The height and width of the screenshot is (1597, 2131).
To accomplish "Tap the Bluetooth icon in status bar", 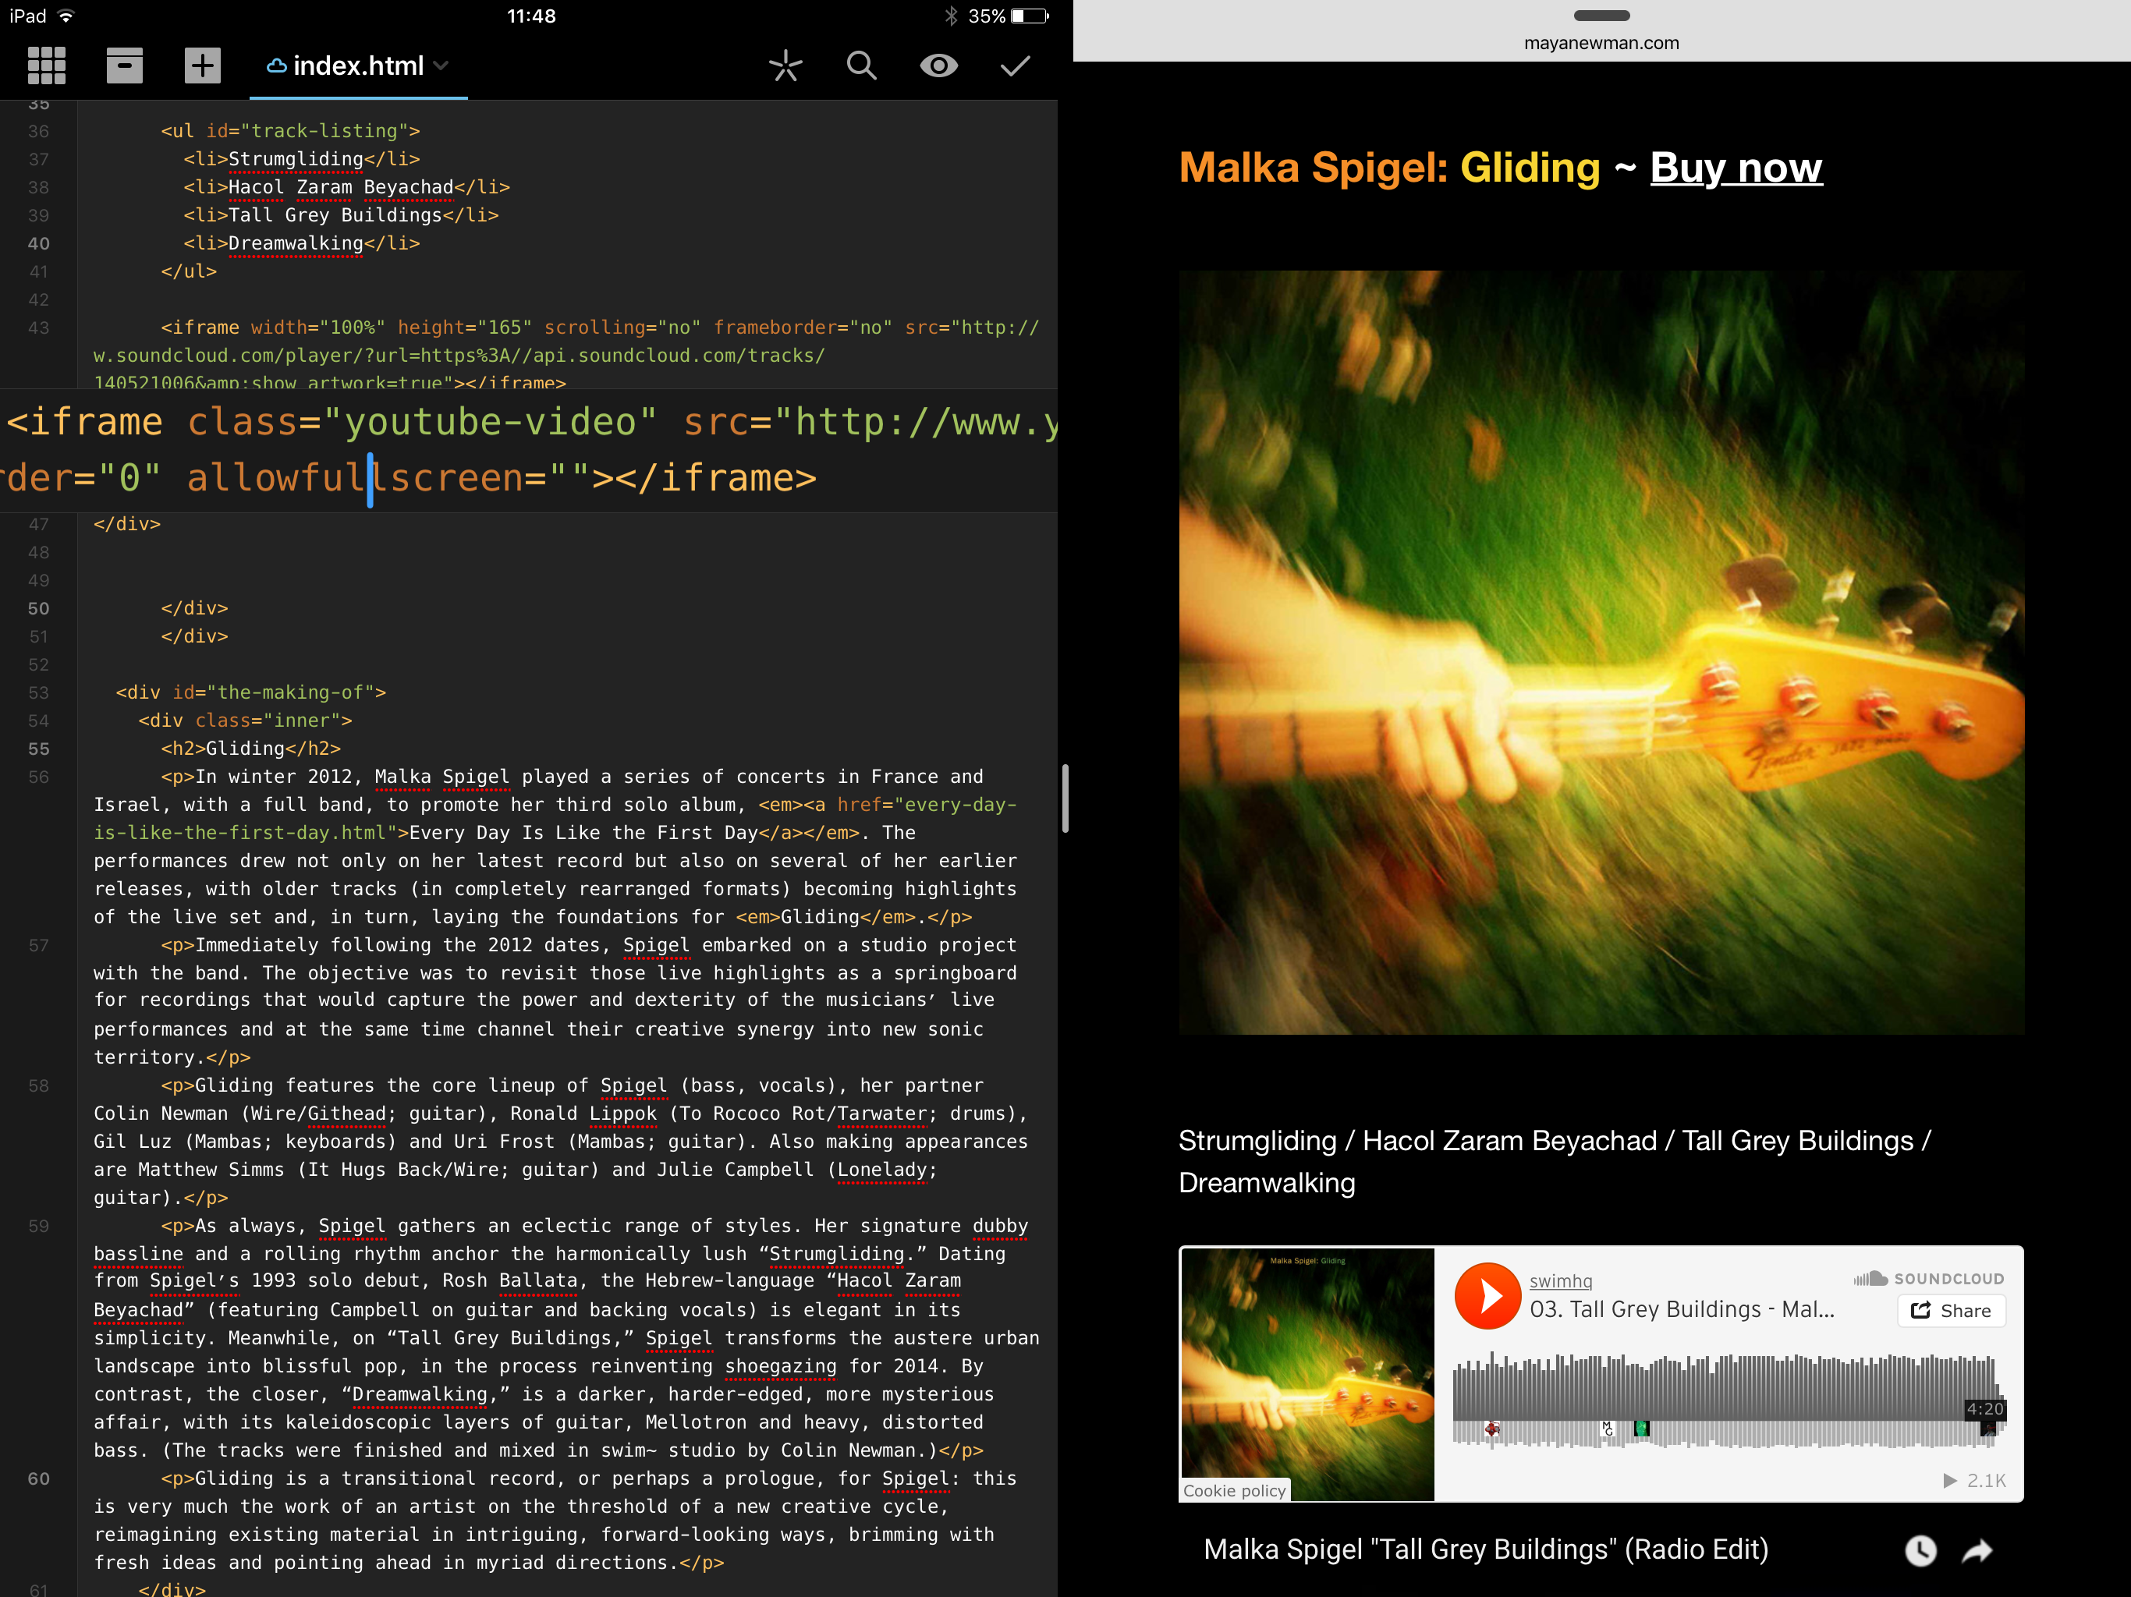I will click(950, 16).
